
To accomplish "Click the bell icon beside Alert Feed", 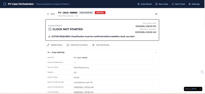I will tap(173, 4).
